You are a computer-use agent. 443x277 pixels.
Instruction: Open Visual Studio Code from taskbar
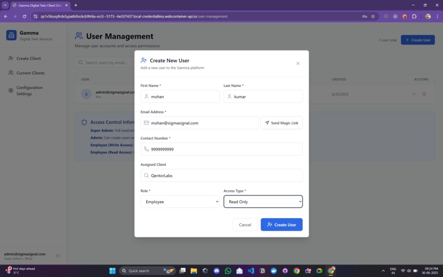click(x=251, y=270)
